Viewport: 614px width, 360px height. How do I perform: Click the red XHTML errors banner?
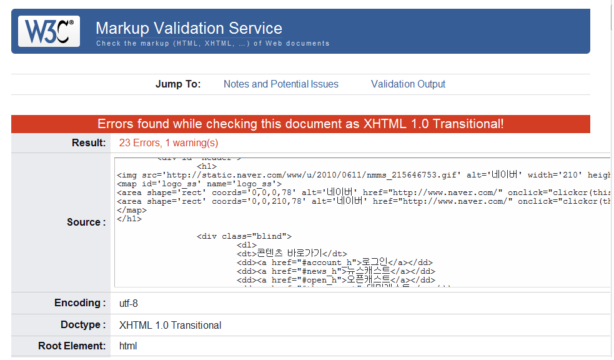[300, 124]
